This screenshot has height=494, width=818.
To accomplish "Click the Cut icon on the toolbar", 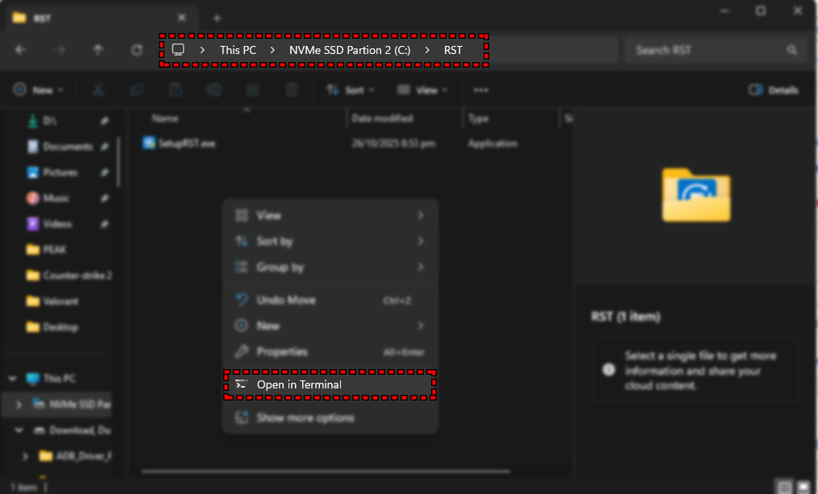I will point(98,89).
